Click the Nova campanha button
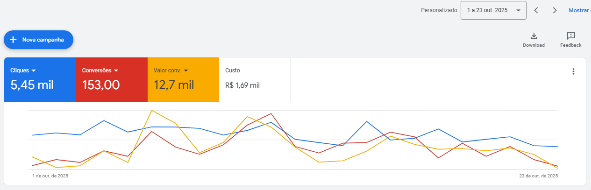The image size is (591, 190). 38,40
